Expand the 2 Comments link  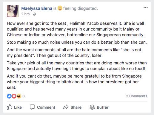coord(137,96)
